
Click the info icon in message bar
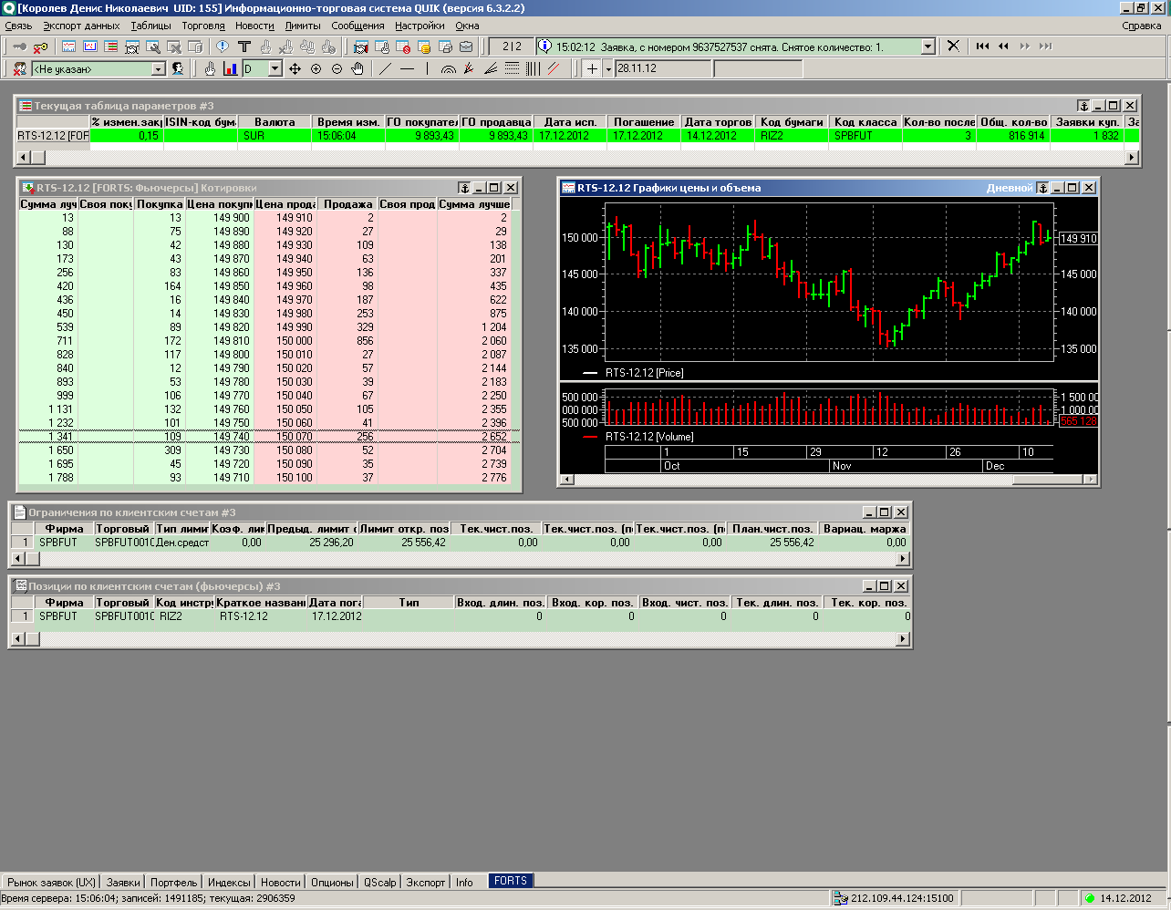pos(545,46)
